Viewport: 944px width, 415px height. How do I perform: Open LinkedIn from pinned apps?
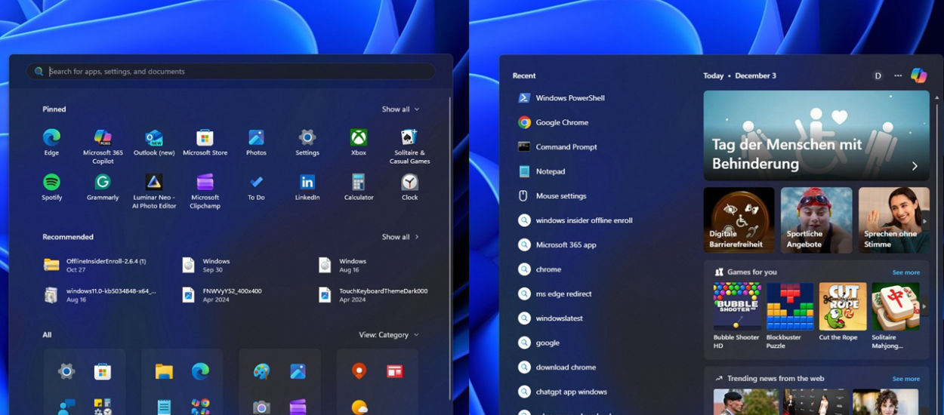pos(307,183)
